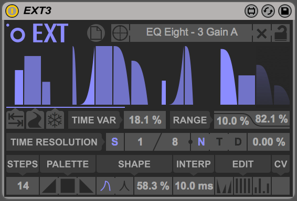The width and height of the screenshot is (297, 201).
Task: Toggle the EXT3 device power button
Action: 12,11
